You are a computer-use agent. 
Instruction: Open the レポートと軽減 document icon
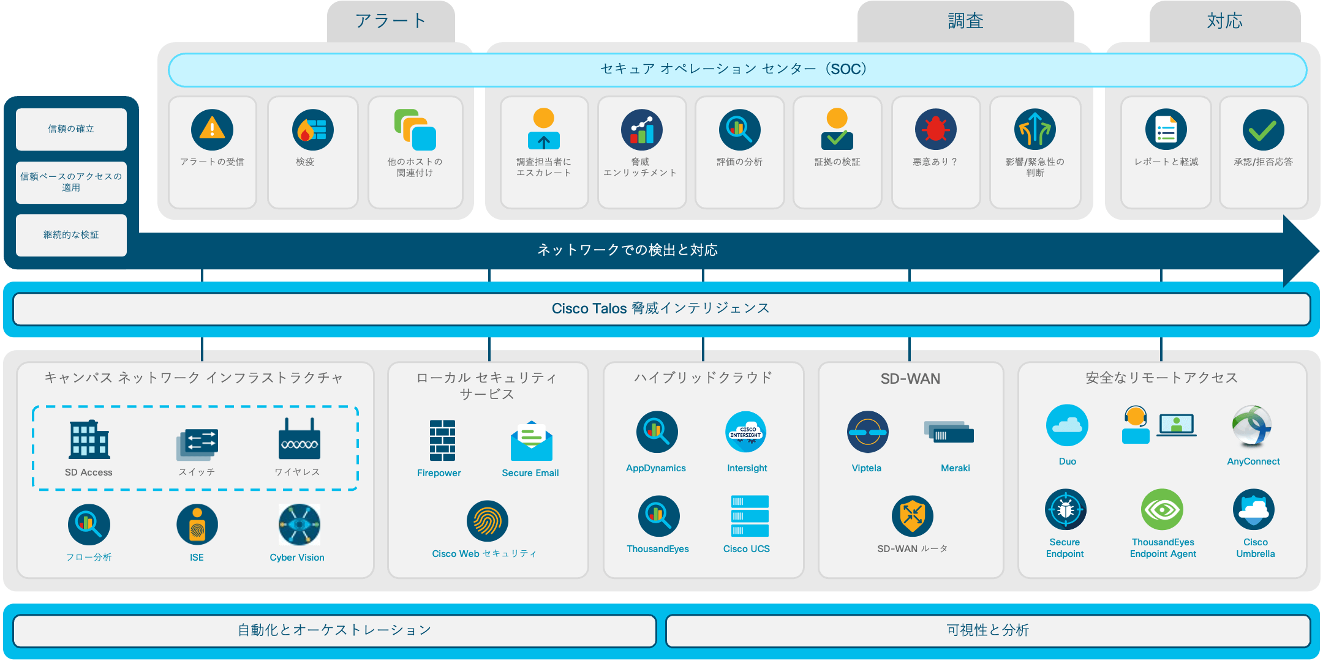click(x=1166, y=130)
